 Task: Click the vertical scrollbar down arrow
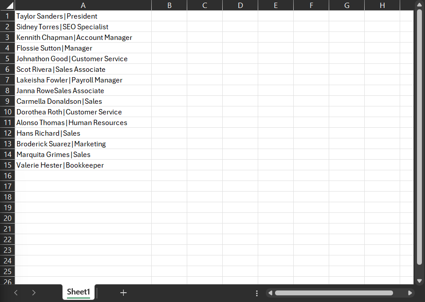(419, 280)
